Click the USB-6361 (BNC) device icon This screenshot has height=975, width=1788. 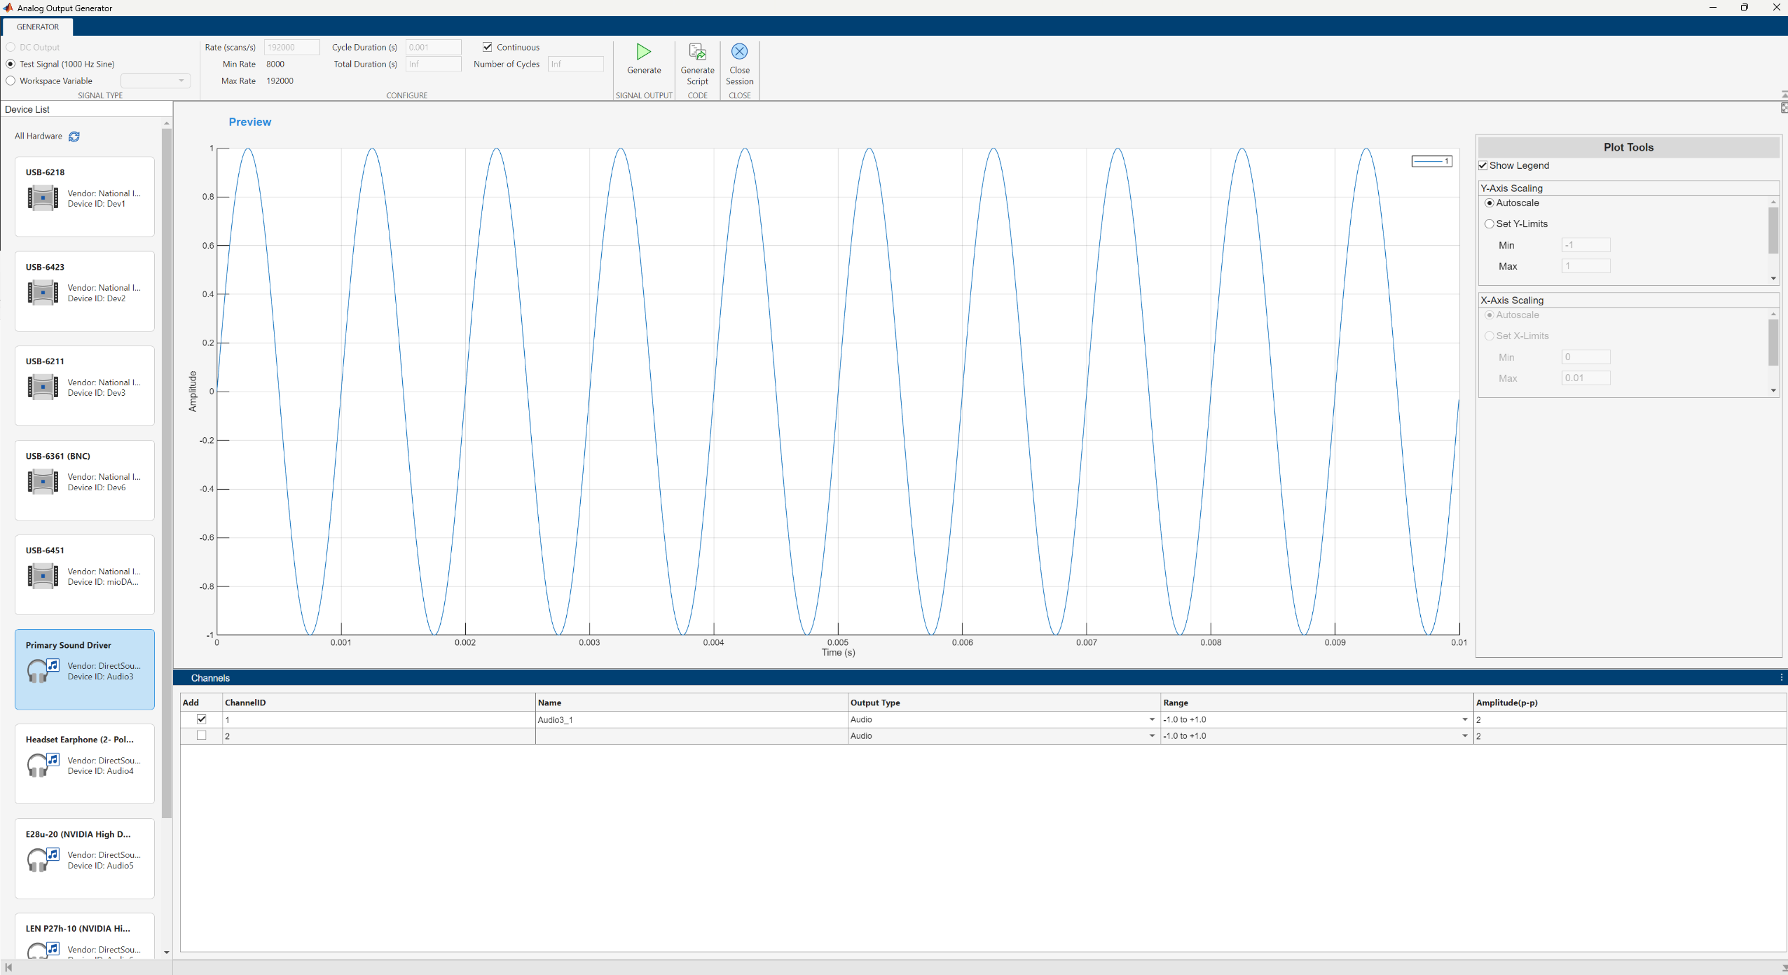(42, 481)
